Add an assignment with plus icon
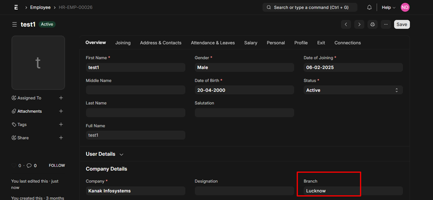The image size is (433, 200). tap(61, 98)
